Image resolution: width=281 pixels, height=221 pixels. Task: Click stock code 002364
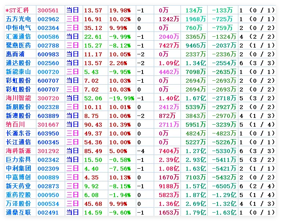(48, 28)
